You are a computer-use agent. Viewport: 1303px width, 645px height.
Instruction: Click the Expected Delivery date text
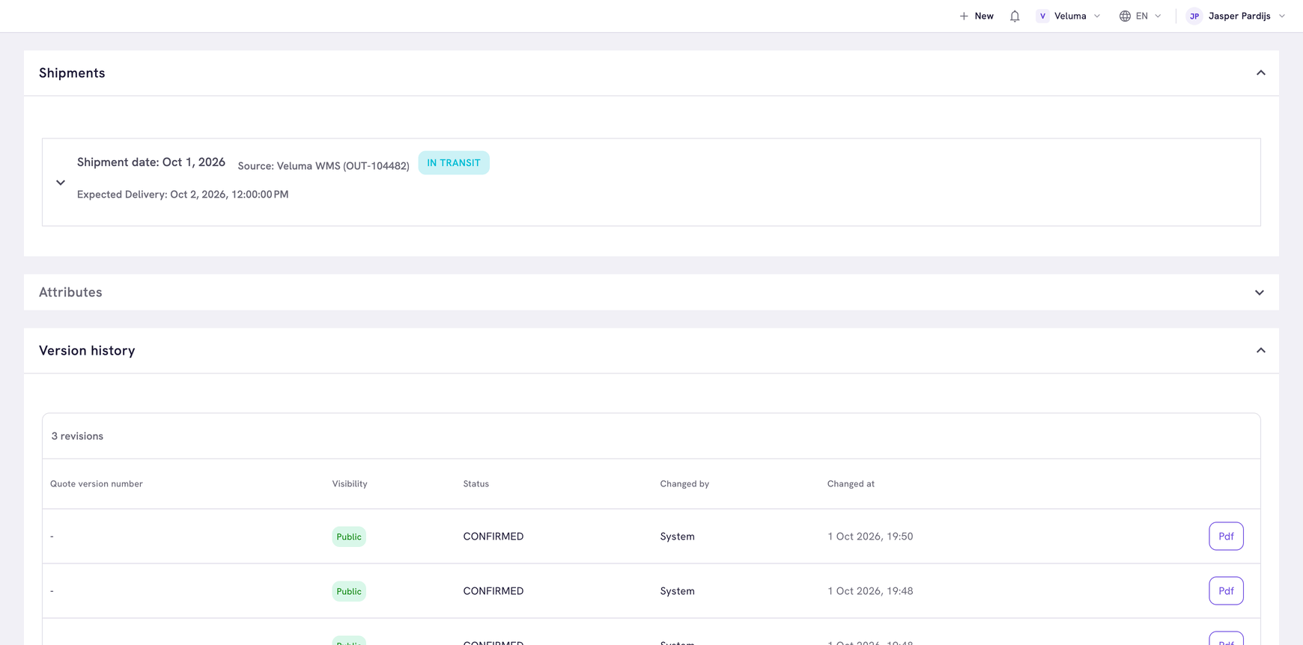click(183, 195)
